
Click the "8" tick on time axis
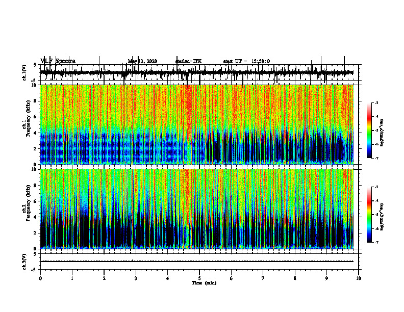coord(295,278)
